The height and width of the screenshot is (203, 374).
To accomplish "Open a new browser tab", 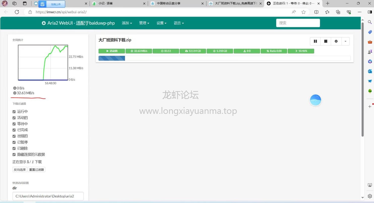I will [328, 4].
